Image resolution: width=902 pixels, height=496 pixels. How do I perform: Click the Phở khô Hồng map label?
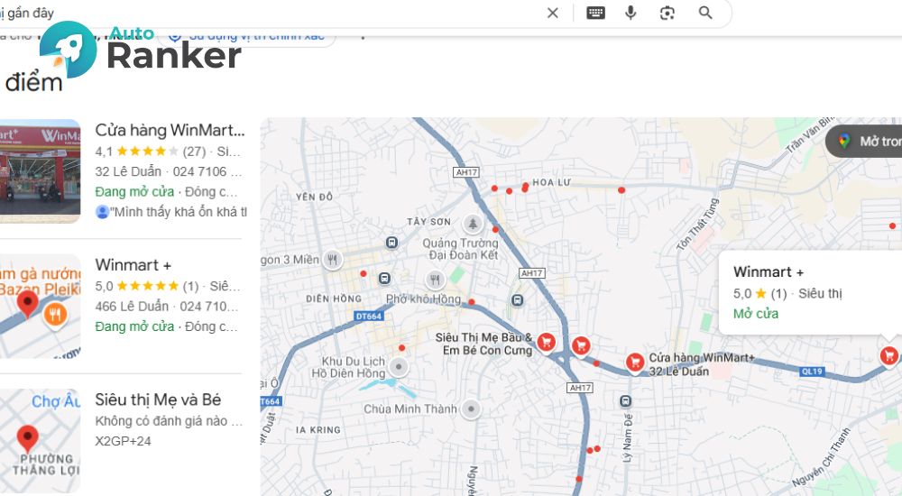(x=423, y=299)
